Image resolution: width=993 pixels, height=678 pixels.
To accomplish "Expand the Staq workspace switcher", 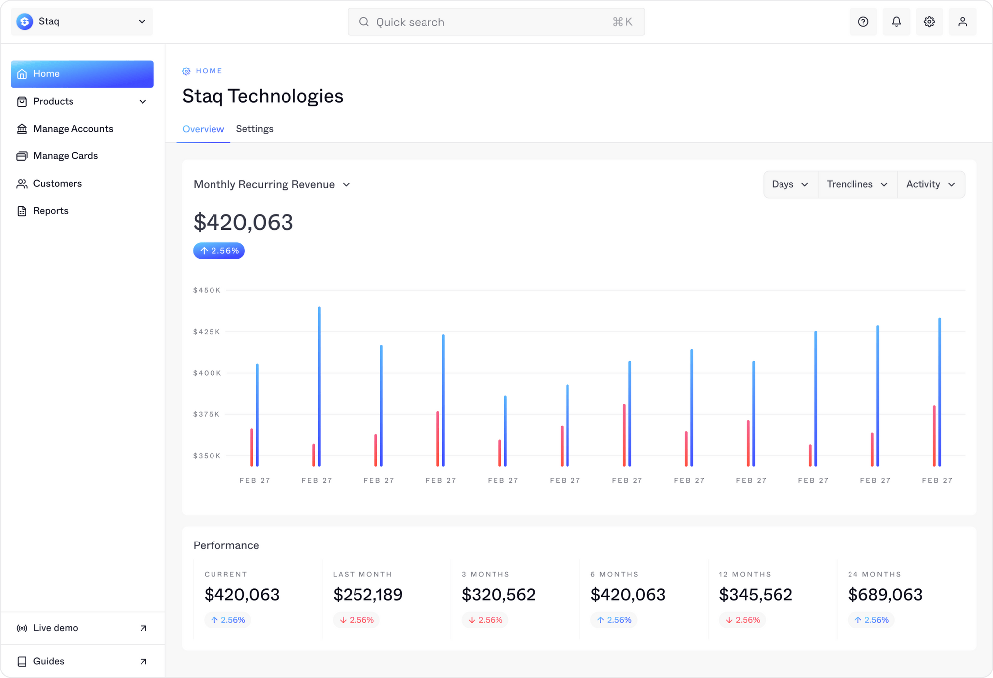I will click(82, 21).
